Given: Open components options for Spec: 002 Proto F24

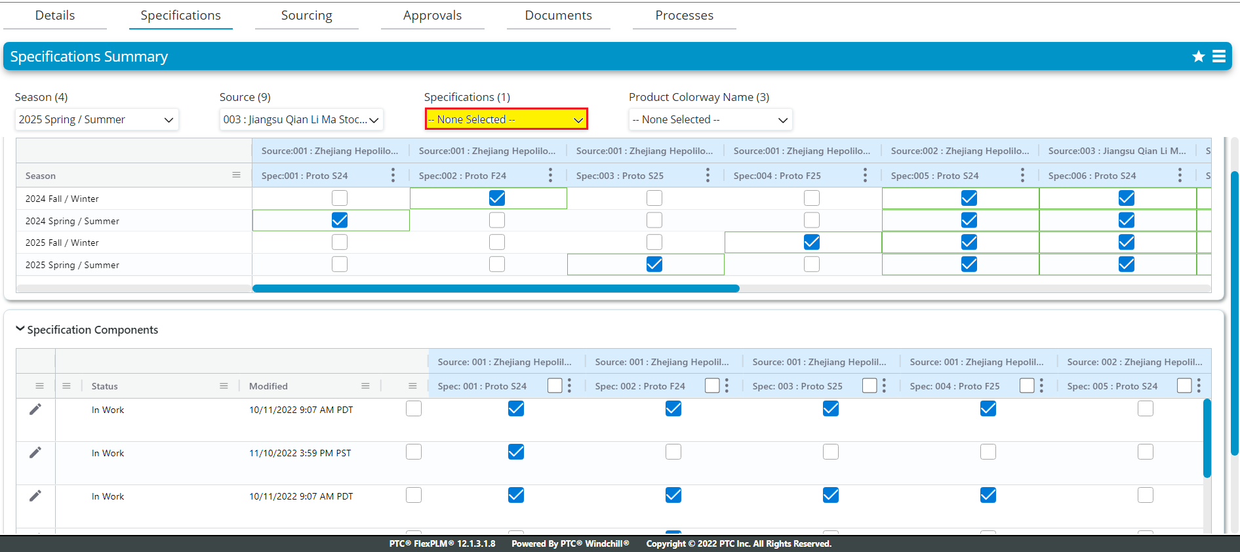Looking at the screenshot, I should pyautogui.click(x=727, y=385).
